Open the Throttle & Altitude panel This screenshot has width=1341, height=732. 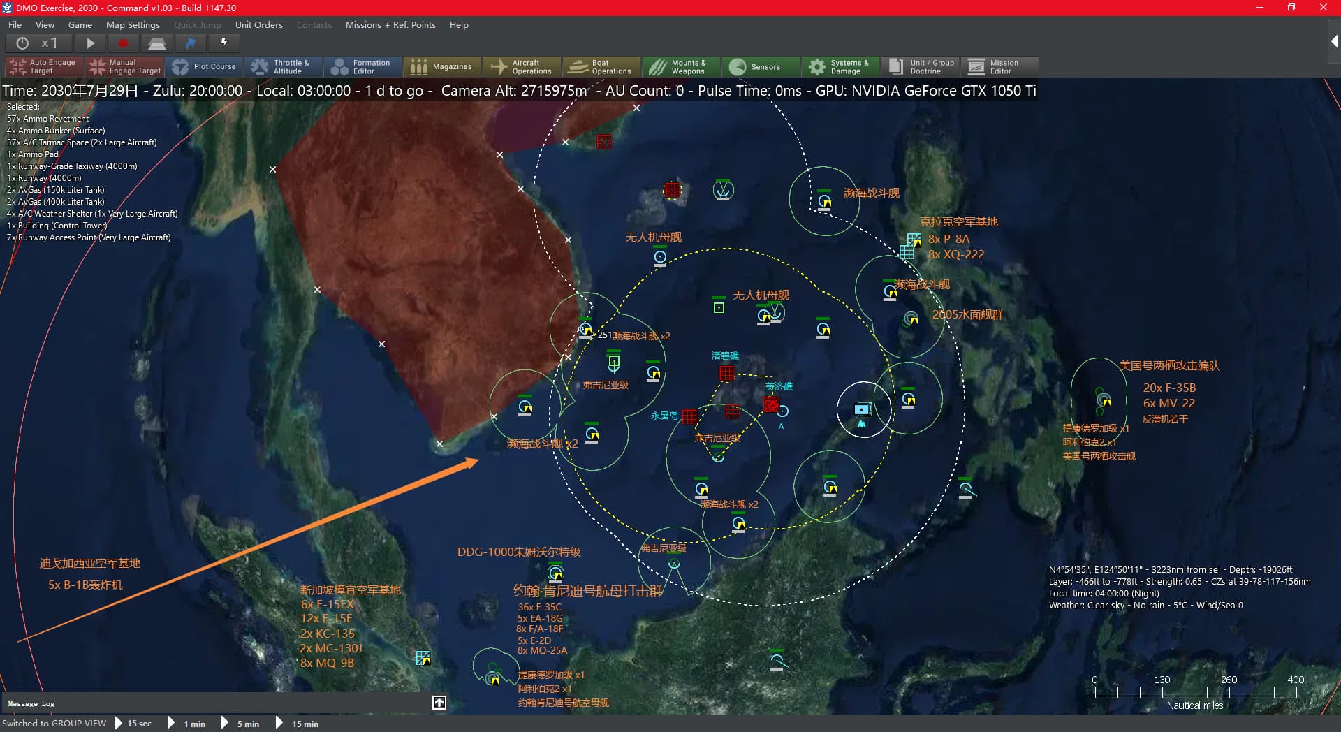[284, 66]
